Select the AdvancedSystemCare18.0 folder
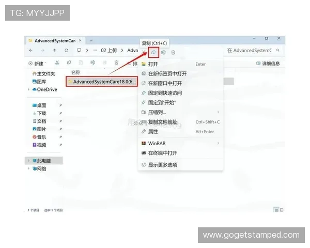This screenshot has height=248, width=310. 102,82
